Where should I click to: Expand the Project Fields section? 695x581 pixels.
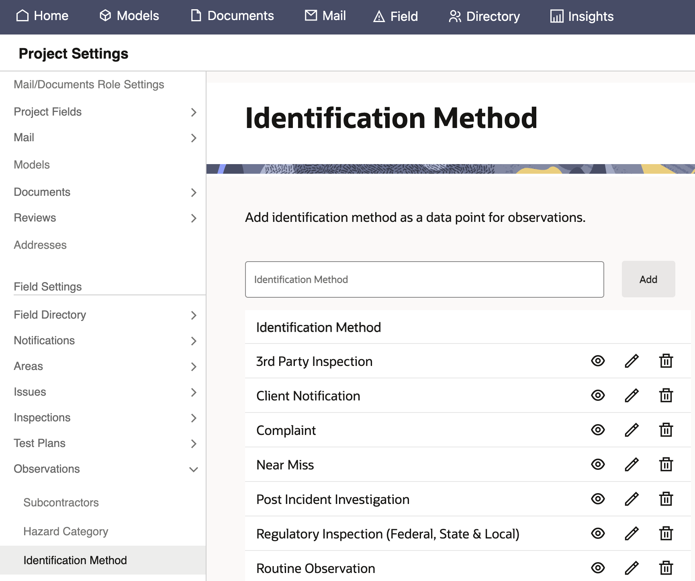(x=193, y=112)
